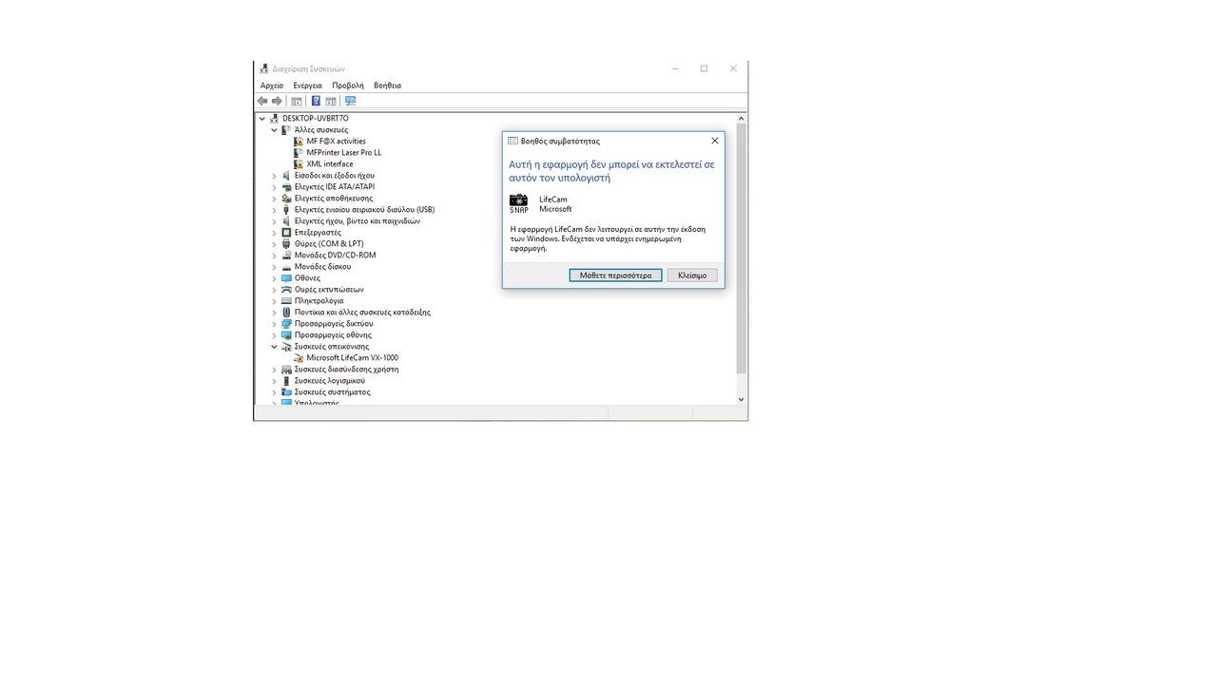Select Συσκευές διασύνδεσης χρήστη text
Viewport: 1217px width, 684px height.
click(346, 370)
